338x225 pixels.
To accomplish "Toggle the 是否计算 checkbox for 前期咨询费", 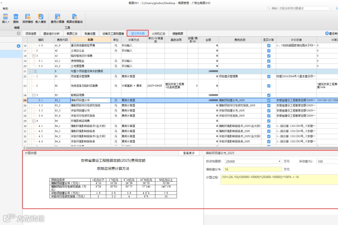I will pos(268,95).
